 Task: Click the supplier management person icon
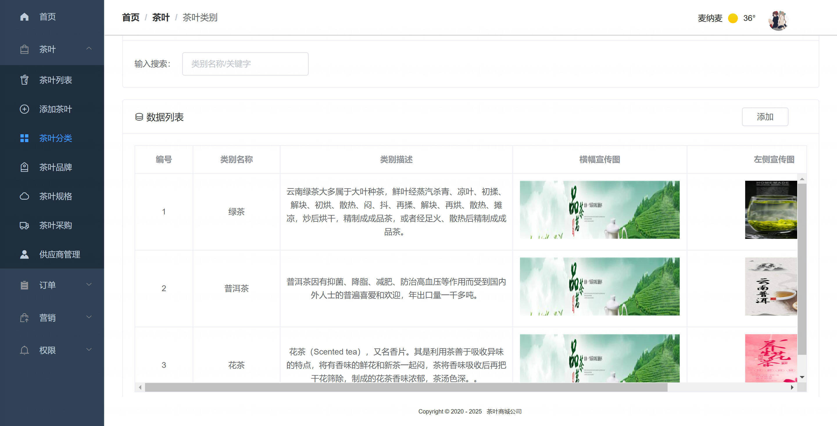point(24,255)
